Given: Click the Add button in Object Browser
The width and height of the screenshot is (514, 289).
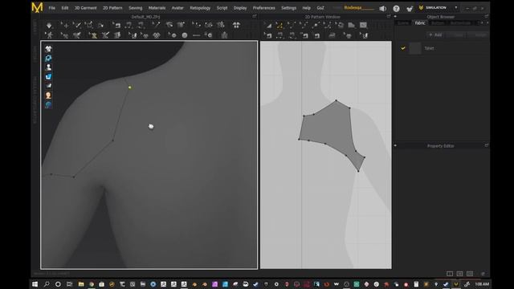Looking at the screenshot, I should [435, 35].
